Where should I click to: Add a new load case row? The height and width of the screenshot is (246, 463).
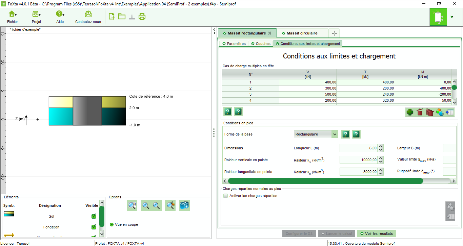coord(410,112)
